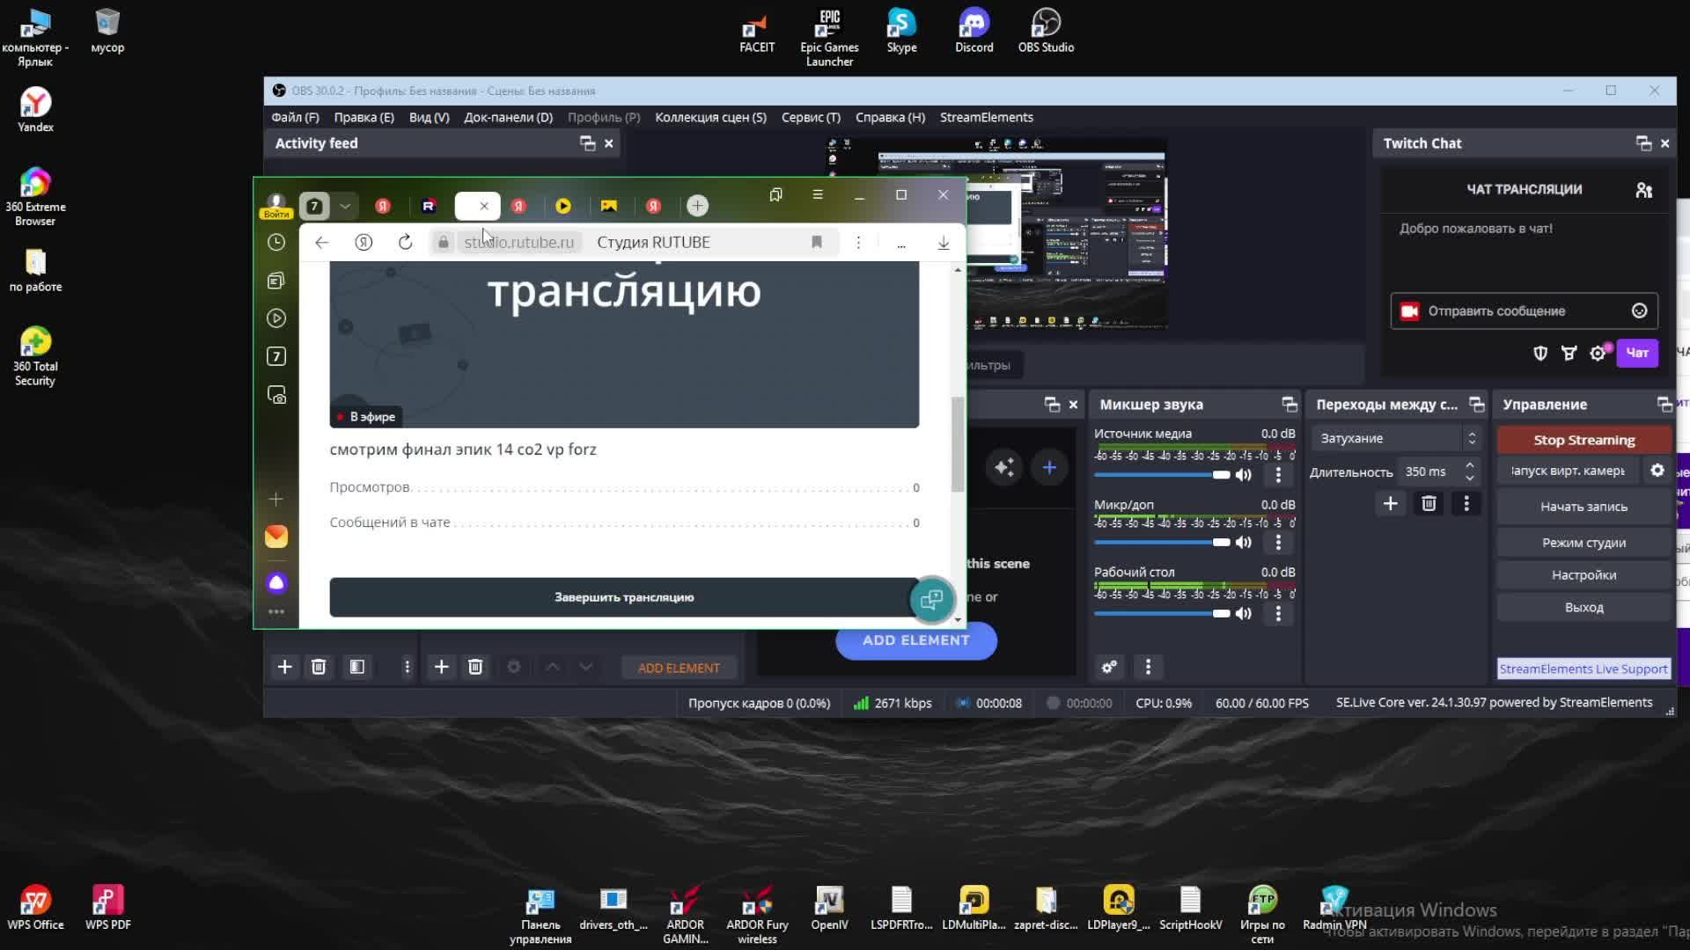Undock the Микшер звука panel
This screenshot has height=950, width=1690.
[x=1289, y=405]
